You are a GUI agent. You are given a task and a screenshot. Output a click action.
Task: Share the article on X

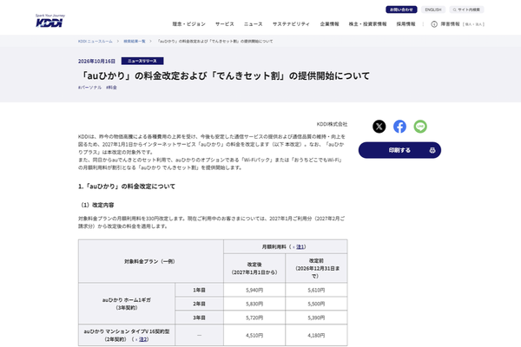[x=379, y=127]
